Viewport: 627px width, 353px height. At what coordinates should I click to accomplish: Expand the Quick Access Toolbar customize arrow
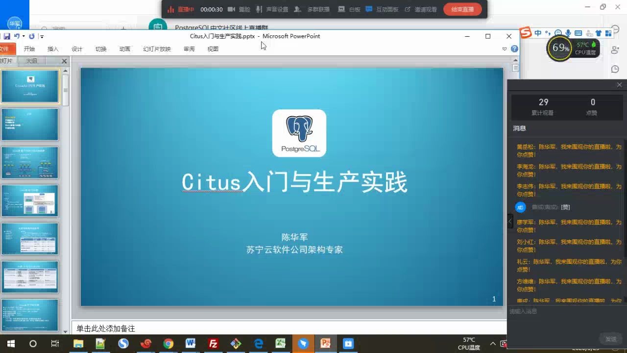click(x=42, y=36)
